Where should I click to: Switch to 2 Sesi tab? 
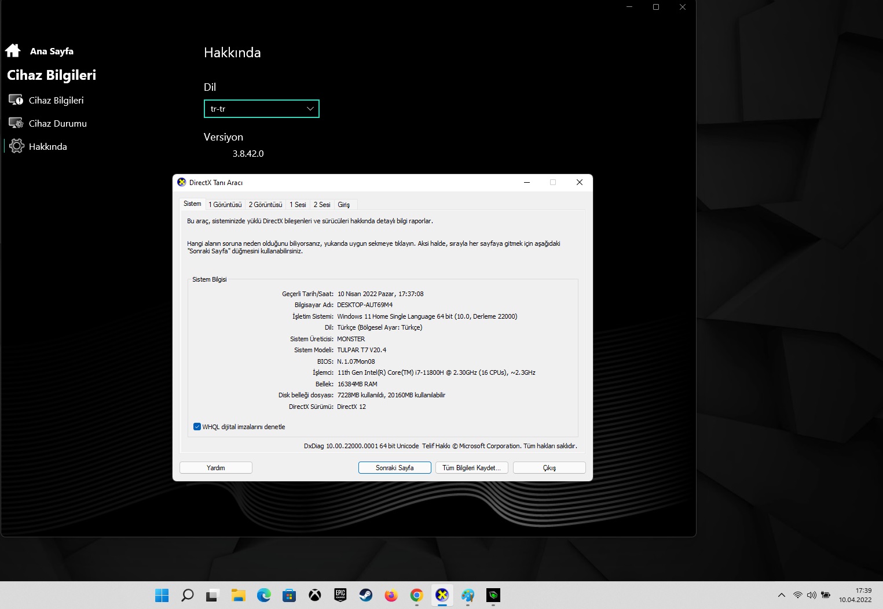point(322,205)
